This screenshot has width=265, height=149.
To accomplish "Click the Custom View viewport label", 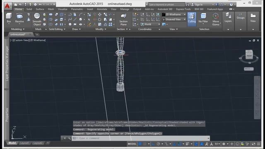I will [21, 40].
